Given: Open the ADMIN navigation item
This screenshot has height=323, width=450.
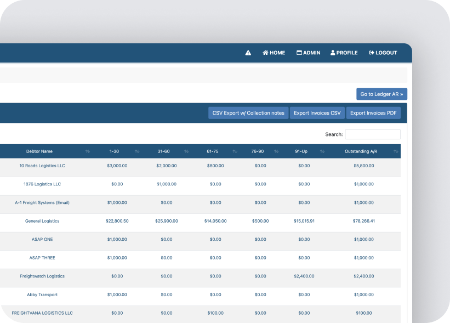Looking at the screenshot, I should pyautogui.click(x=308, y=53).
